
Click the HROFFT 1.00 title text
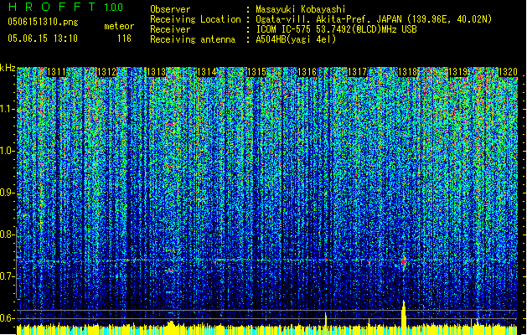(65, 7)
